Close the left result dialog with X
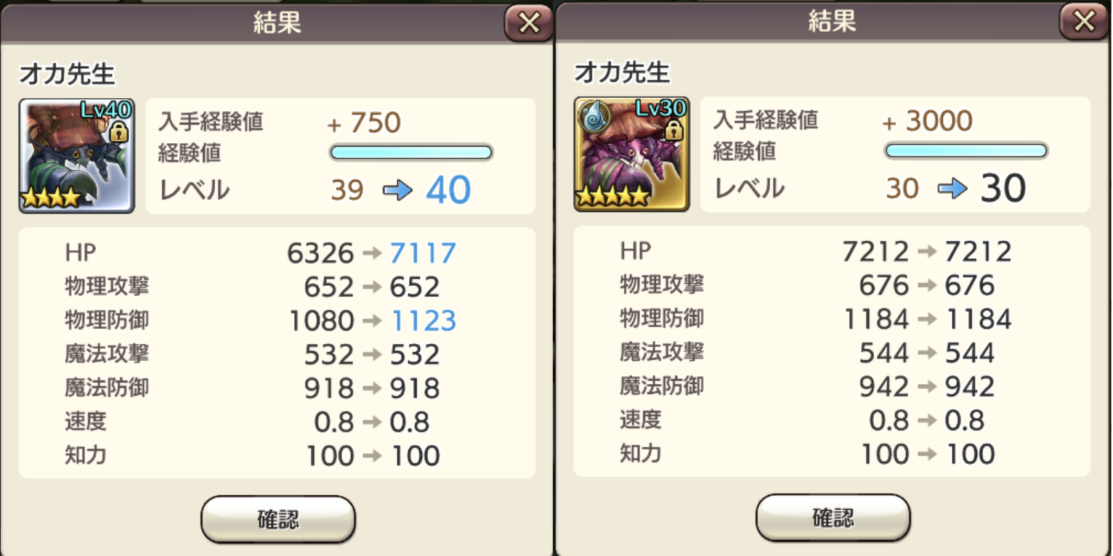 528,23
